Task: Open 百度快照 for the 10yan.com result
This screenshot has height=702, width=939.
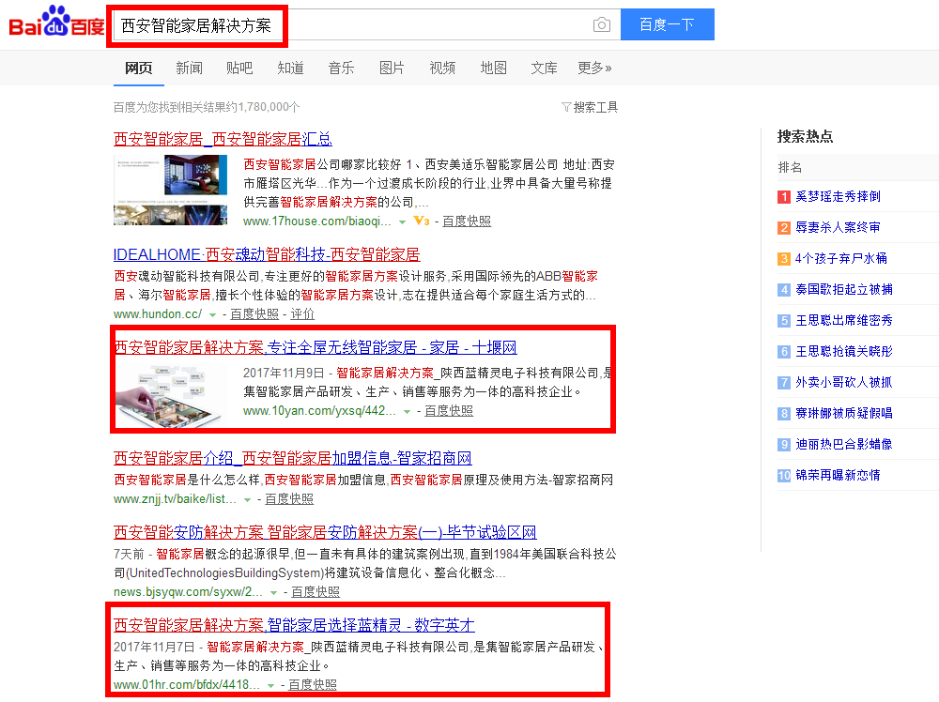Action: coord(449,411)
